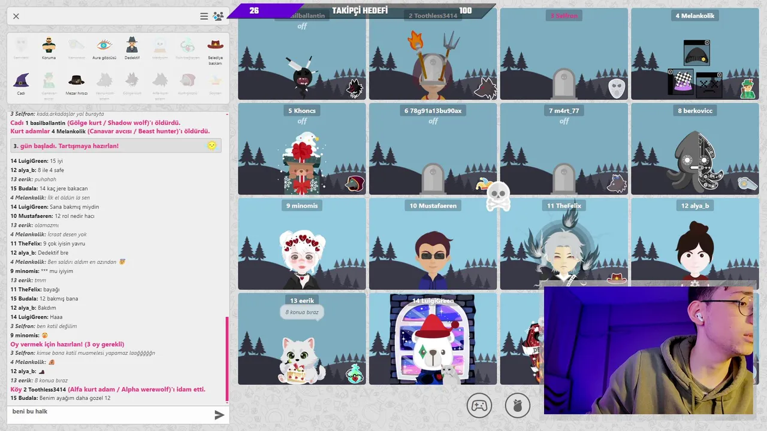Viewport: 767px width, 431px height.
Task: Select the Belediye başkanı hat icon
Action: tap(215, 45)
